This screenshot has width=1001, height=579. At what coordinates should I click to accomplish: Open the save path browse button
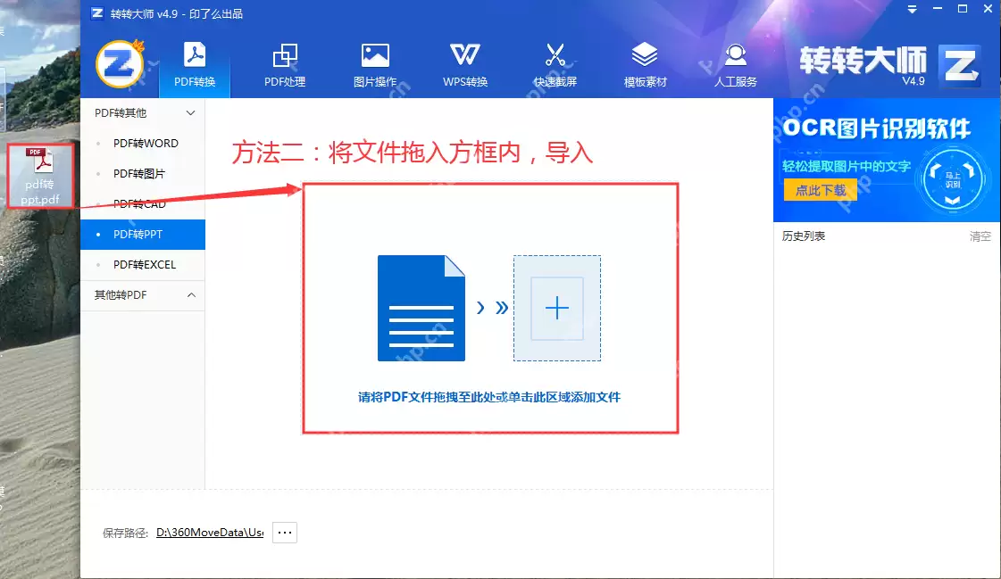[284, 532]
